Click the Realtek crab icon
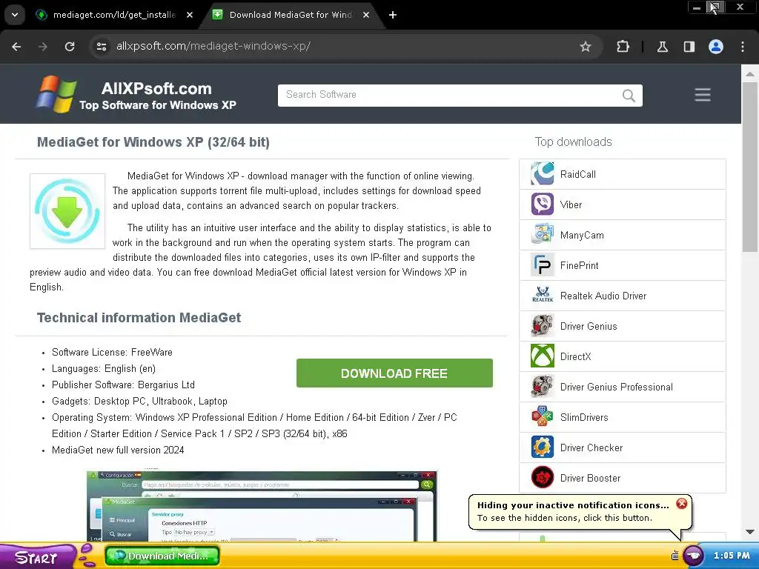Viewport: 759px width, 569px height. pos(542,295)
